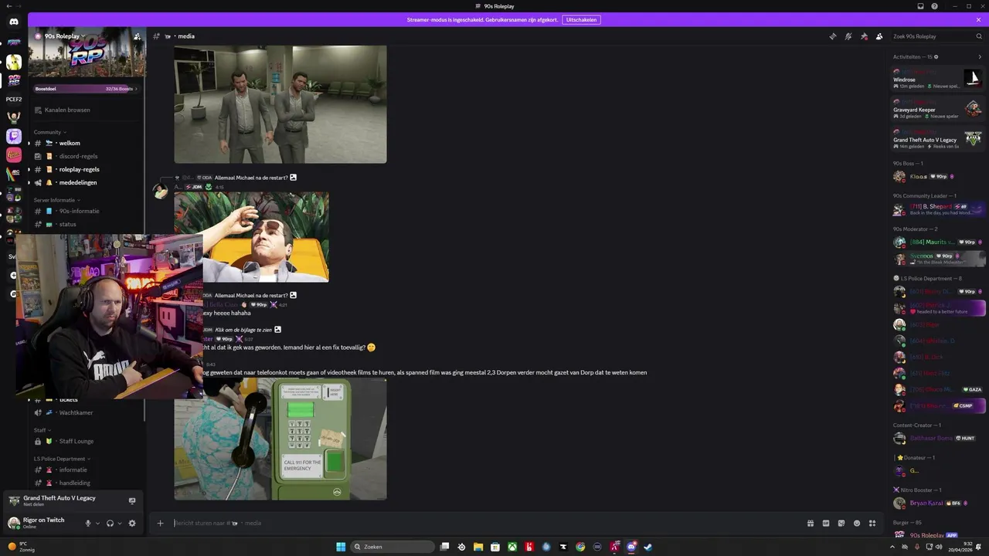Open Balthasar Boma member profile
Image resolution: width=989 pixels, height=556 pixels.
click(x=938, y=438)
